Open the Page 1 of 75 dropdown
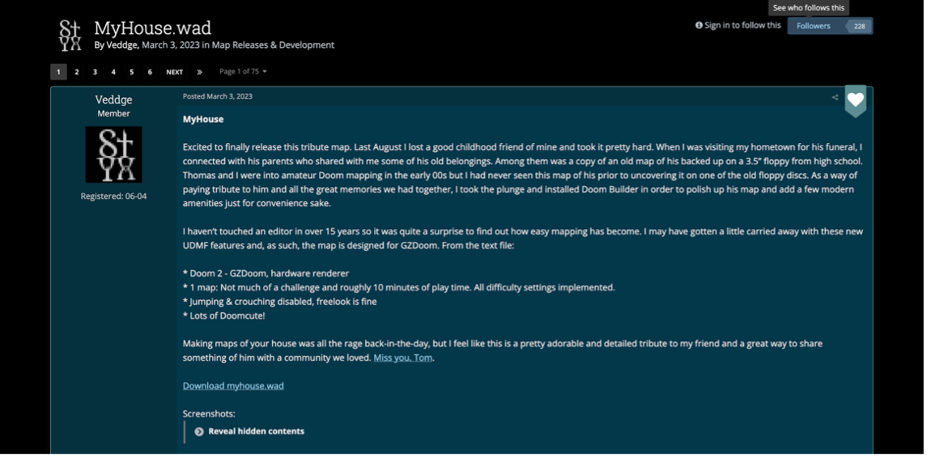 click(242, 72)
